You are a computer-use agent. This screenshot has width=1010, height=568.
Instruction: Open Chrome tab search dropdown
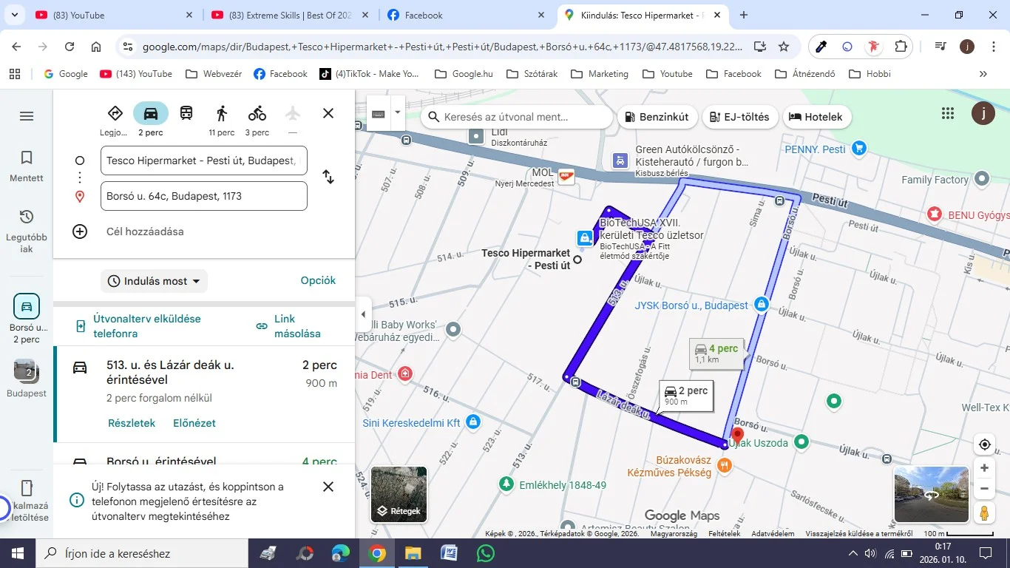(15, 15)
